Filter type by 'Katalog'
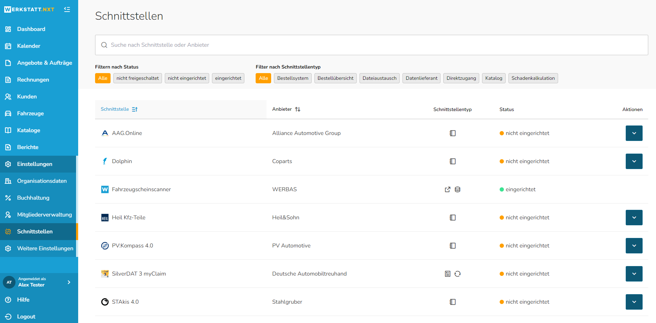 point(494,78)
